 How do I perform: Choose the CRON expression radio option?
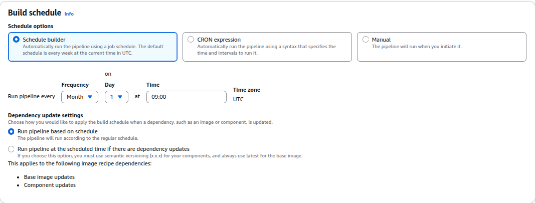pyautogui.click(x=191, y=40)
